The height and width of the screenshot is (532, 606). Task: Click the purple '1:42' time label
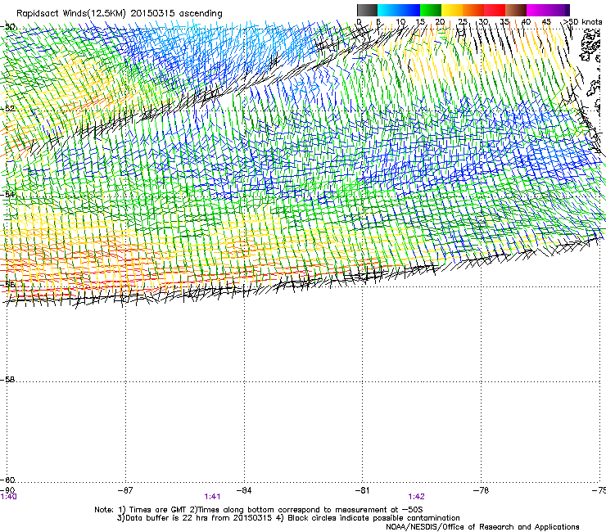416,497
